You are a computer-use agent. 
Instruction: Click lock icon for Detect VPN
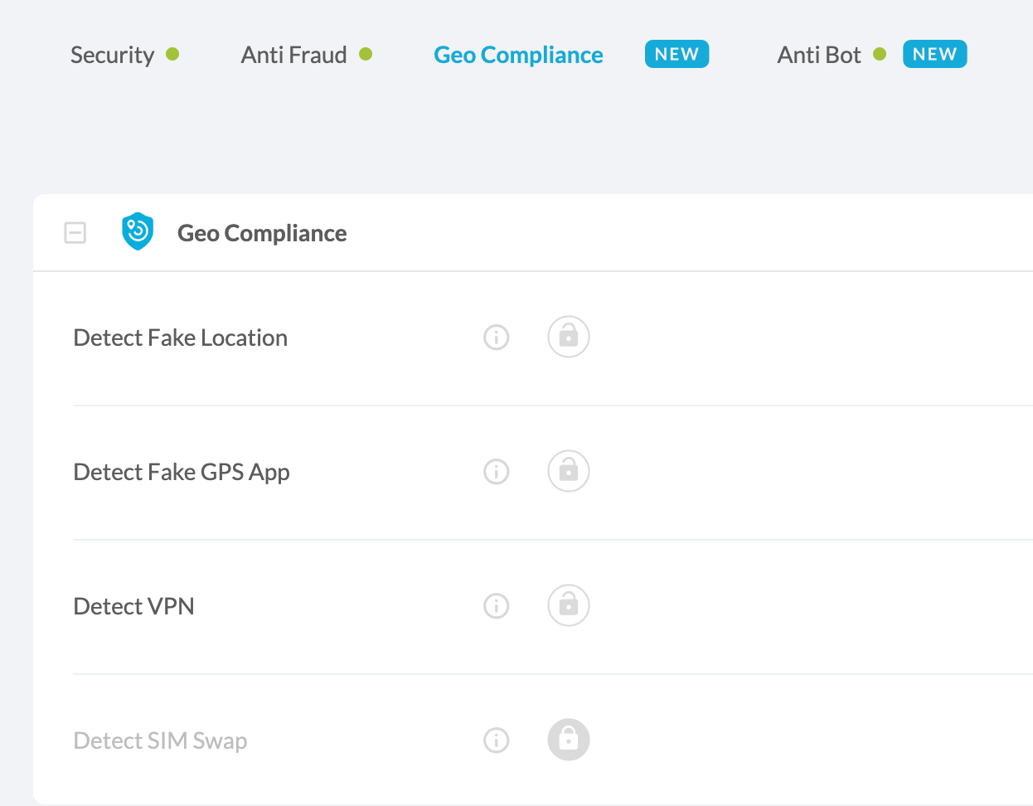pyautogui.click(x=569, y=605)
